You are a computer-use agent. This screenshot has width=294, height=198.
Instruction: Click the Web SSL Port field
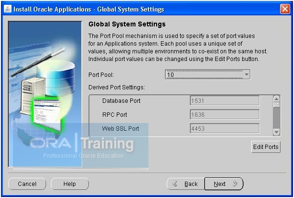pyautogui.click(x=225, y=128)
